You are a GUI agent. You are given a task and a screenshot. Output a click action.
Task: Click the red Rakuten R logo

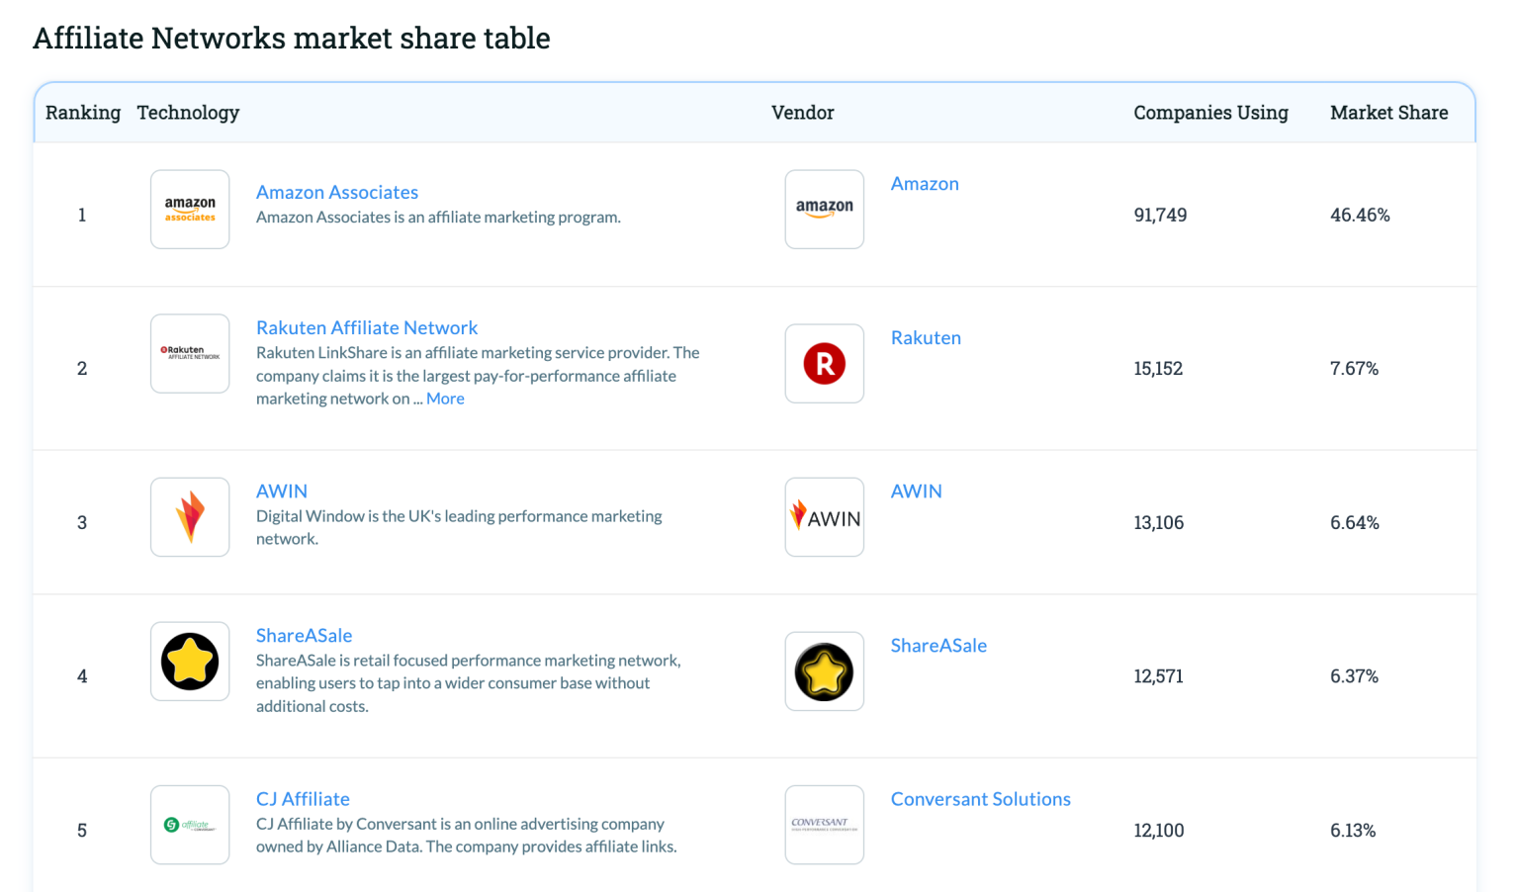click(824, 363)
